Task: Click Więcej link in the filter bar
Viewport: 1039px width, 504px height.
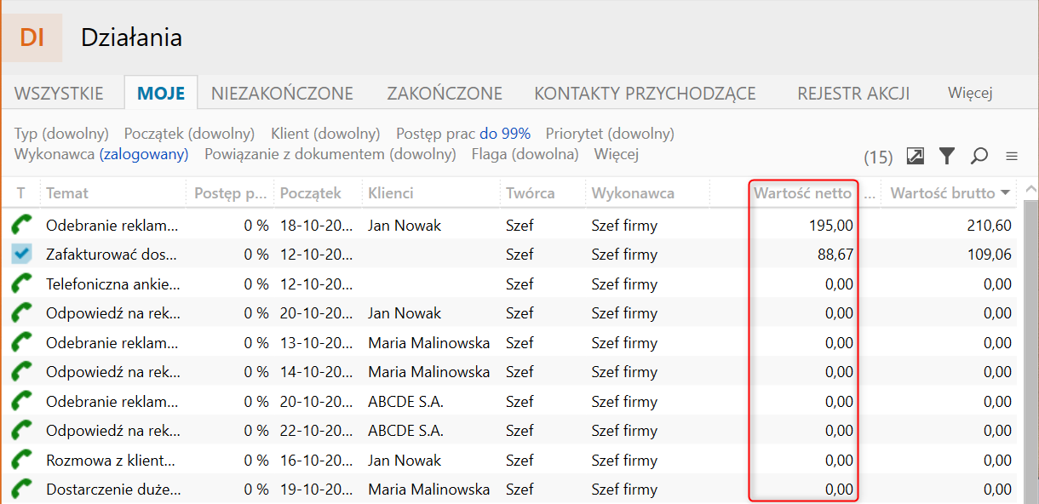Action: (x=617, y=154)
